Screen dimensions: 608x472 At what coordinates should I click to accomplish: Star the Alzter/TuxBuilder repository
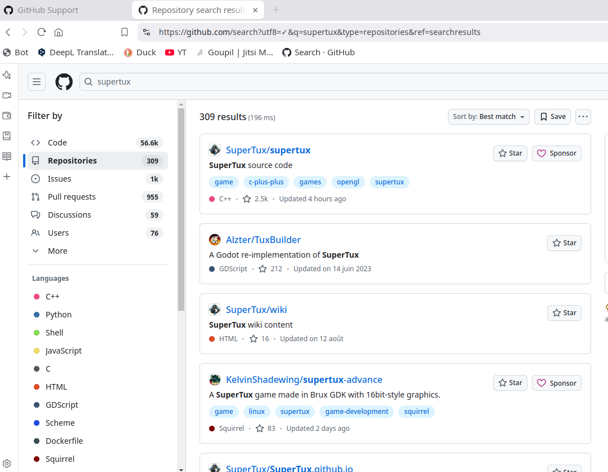pyautogui.click(x=564, y=243)
